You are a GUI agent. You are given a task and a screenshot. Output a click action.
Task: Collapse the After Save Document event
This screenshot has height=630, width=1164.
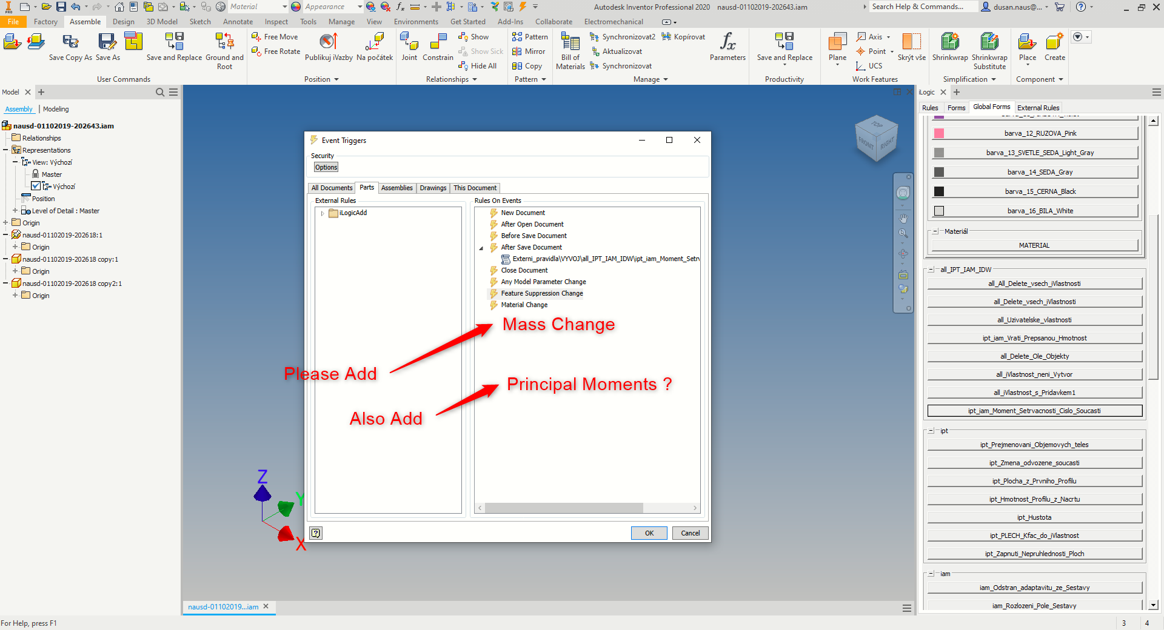482,248
